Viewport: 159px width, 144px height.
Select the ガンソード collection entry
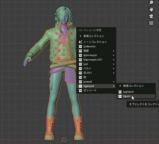coord(96,91)
